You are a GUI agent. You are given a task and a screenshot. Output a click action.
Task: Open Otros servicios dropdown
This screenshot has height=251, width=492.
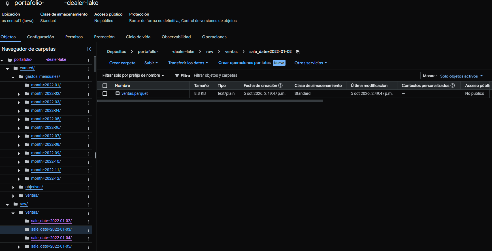point(310,63)
